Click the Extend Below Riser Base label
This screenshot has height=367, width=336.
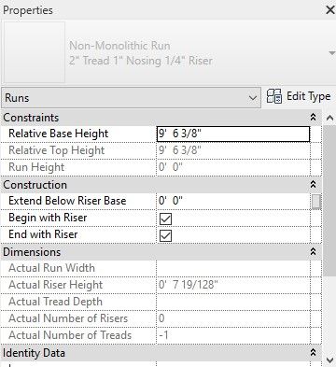coord(67,201)
